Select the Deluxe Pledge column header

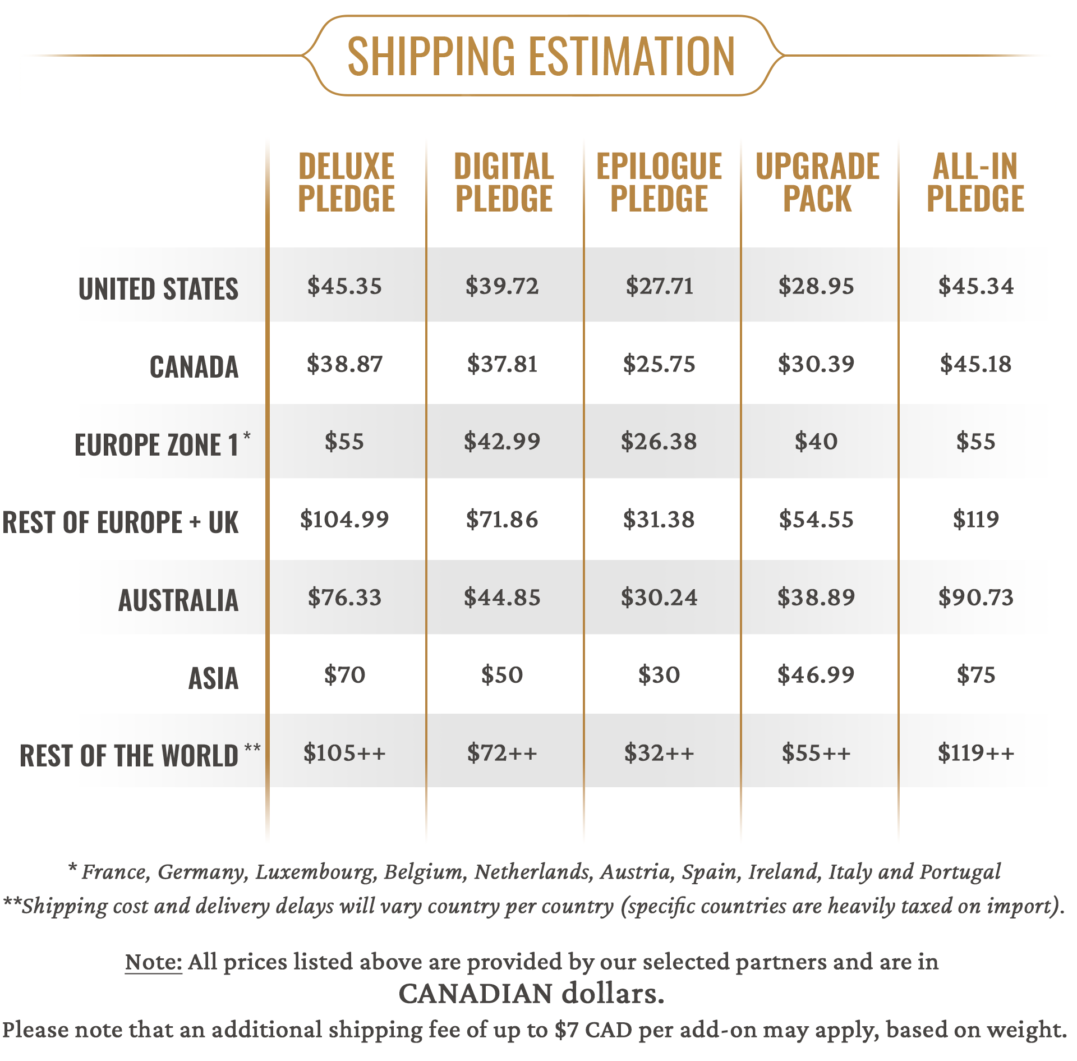(x=346, y=182)
